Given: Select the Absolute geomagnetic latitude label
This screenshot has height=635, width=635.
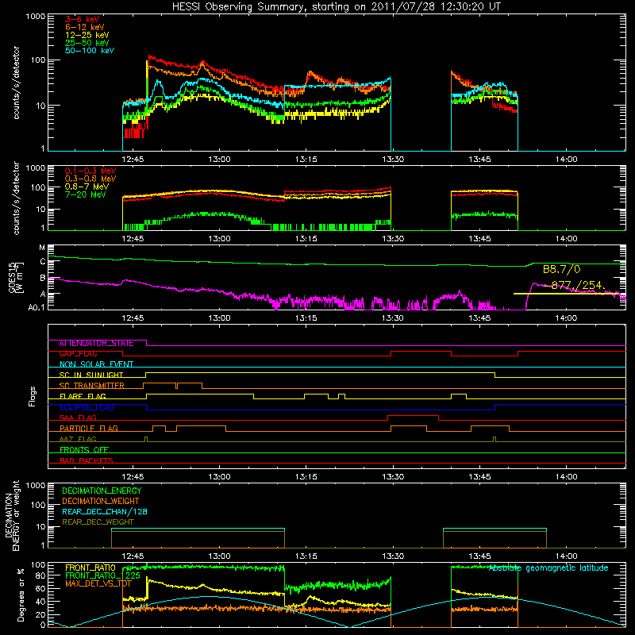Looking at the screenshot, I should [548, 568].
